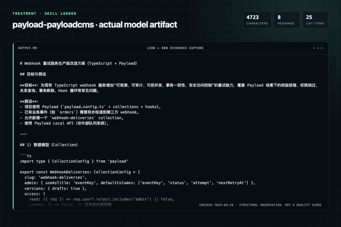This screenshot has width=341, height=227.
Task: Click the 25 list items stat card
Action: [315, 20]
